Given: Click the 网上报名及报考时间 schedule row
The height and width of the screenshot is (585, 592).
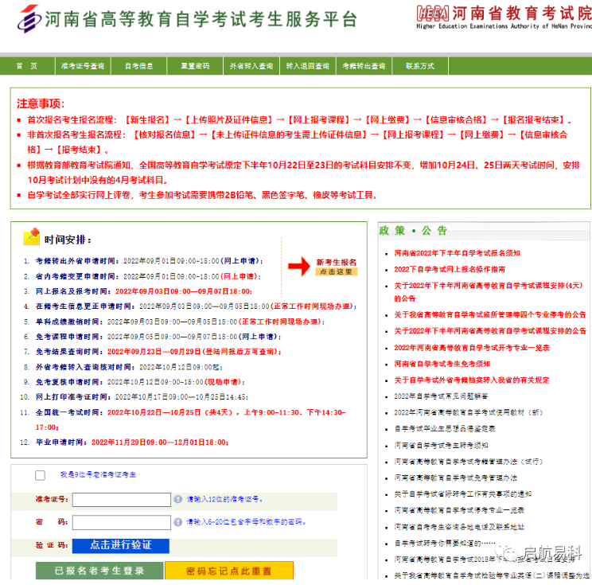Looking at the screenshot, I should 143,291.
